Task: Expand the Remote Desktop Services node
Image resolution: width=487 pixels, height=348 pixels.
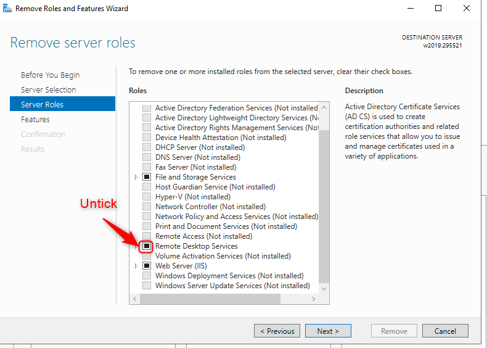Action: (137, 246)
